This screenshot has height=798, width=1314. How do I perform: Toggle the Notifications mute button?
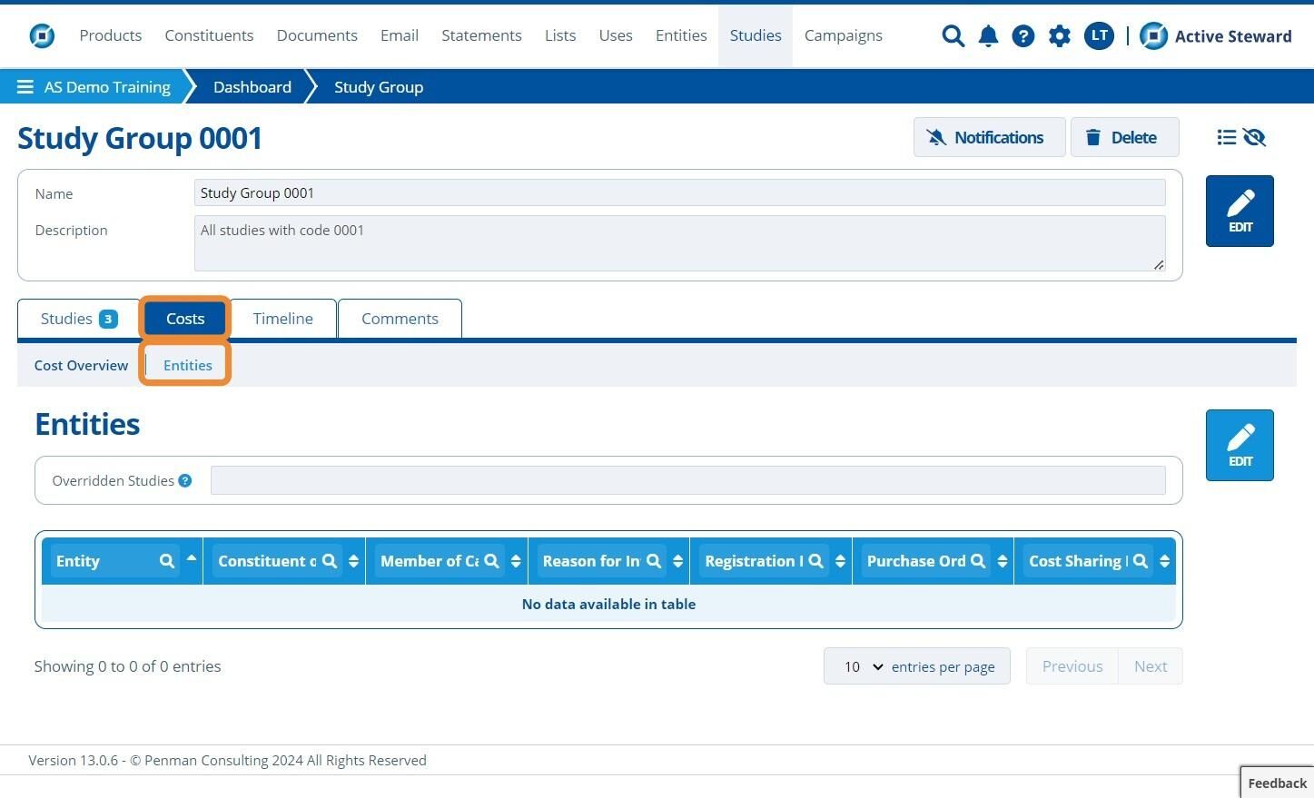pyautogui.click(x=989, y=137)
